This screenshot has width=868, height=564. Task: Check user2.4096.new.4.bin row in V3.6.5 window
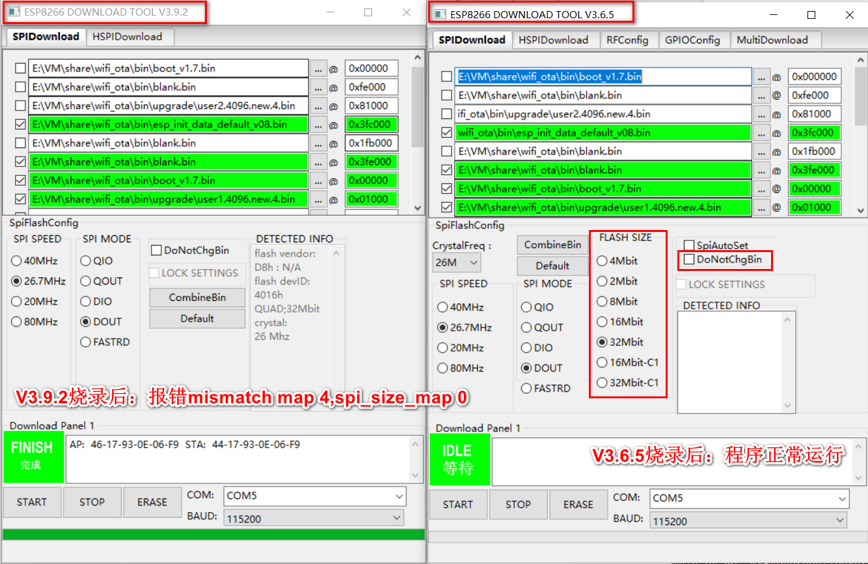tap(446, 114)
